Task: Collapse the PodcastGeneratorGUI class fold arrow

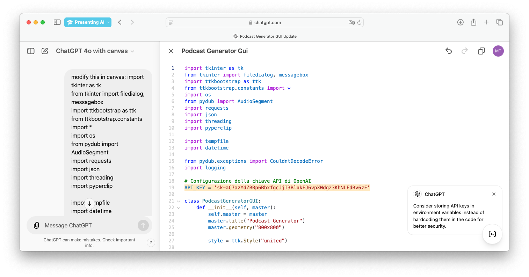Action: click(179, 201)
